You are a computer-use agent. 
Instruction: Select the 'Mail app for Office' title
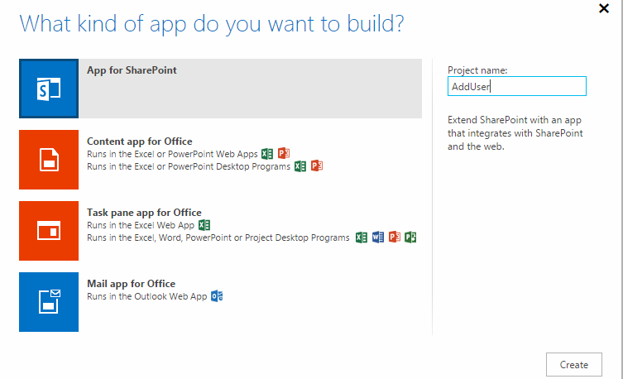[131, 284]
